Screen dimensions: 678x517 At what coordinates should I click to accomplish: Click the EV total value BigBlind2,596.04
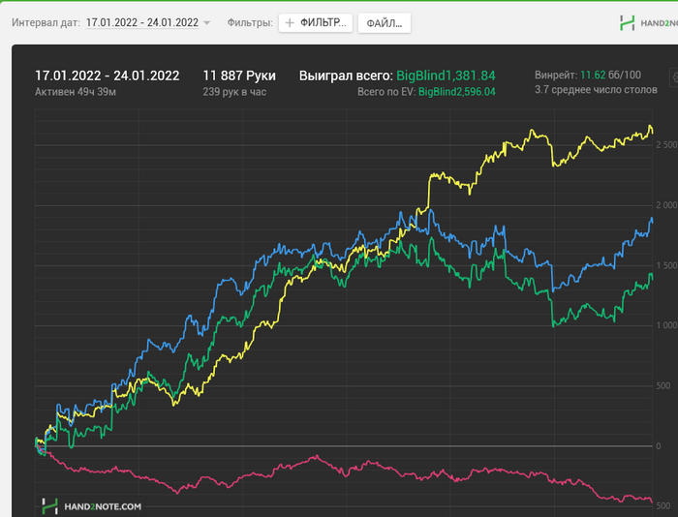(456, 92)
